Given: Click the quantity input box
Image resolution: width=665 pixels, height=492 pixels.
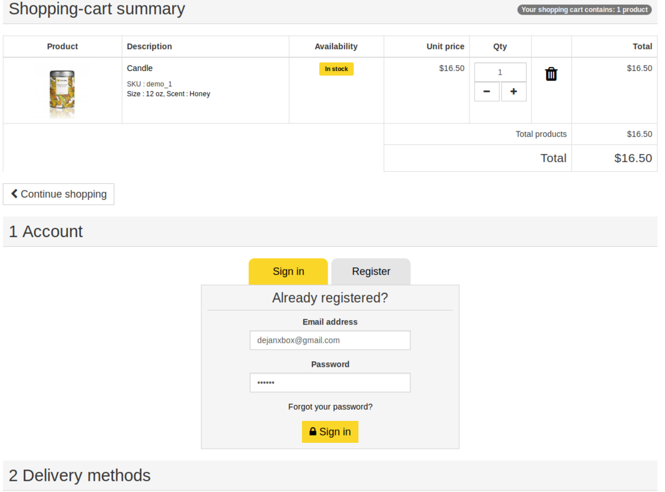Looking at the screenshot, I should [500, 72].
